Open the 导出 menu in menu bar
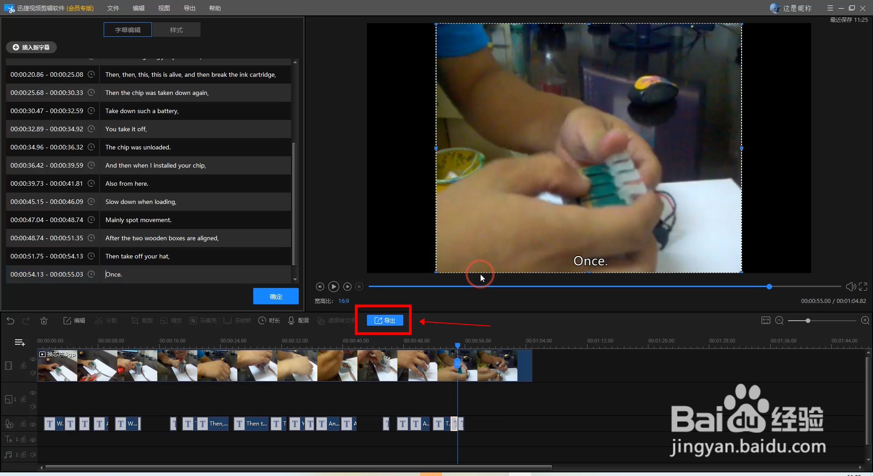Screen dimensions: 873x476 tap(190, 8)
